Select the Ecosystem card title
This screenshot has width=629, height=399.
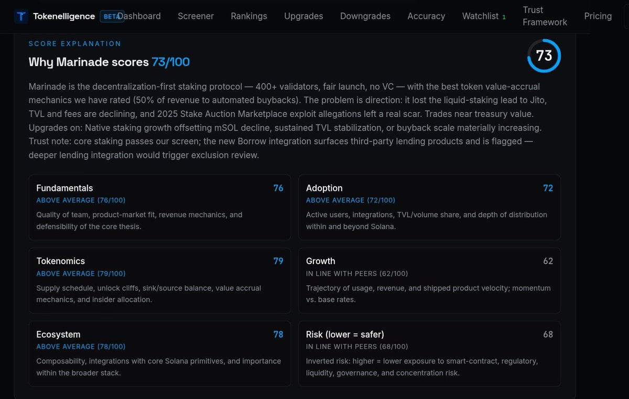click(58, 335)
